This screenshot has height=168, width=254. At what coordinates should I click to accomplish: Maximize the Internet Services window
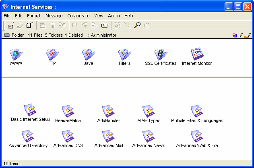(238, 7)
